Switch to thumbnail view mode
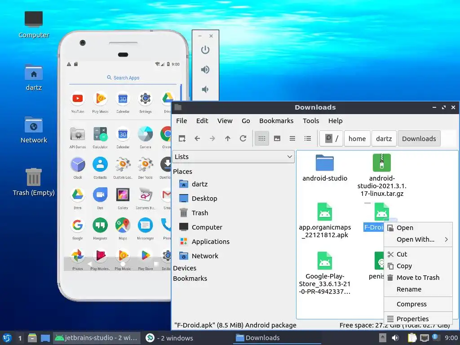 (x=277, y=138)
